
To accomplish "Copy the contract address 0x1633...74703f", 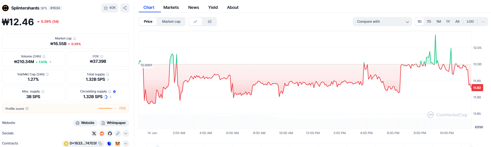I will tap(100, 144).
